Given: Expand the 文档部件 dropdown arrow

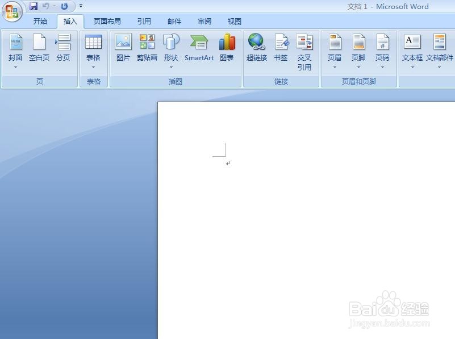Looking at the screenshot, I should pos(439,67).
